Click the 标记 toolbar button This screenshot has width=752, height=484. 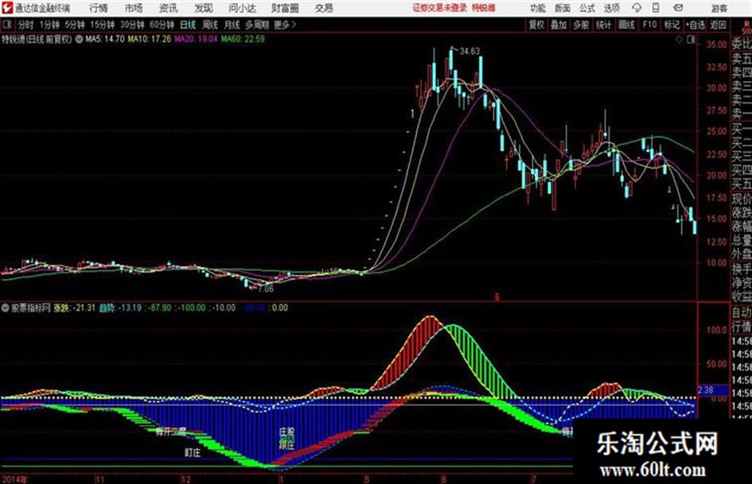pyautogui.click(x=672, y=25)
